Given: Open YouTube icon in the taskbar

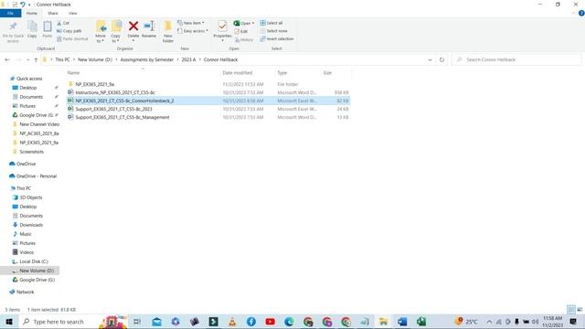Looking at the screenshot, I should (271, 322).
